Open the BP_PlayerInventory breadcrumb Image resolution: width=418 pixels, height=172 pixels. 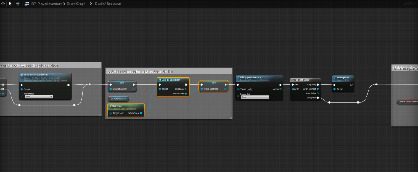coord(47,4)
